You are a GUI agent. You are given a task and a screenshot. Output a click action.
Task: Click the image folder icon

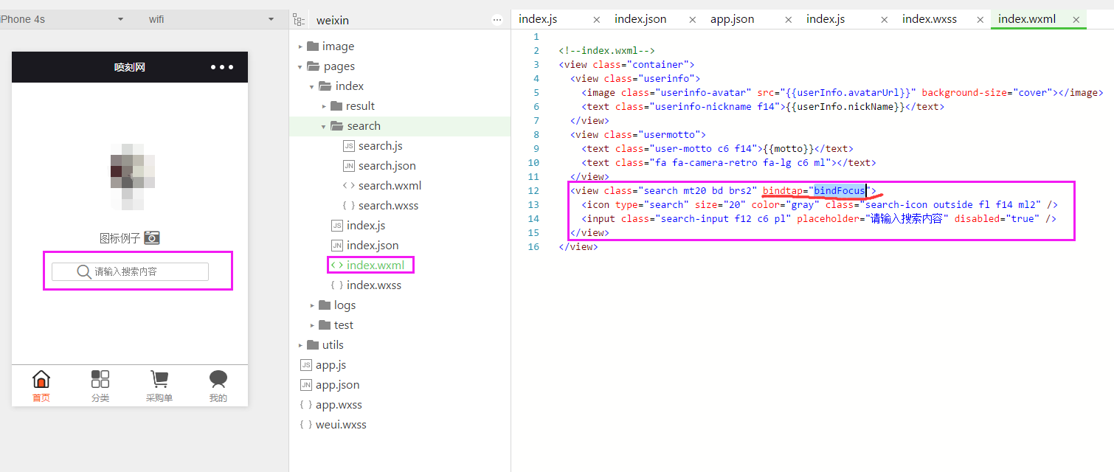click(x=313, y=46)
